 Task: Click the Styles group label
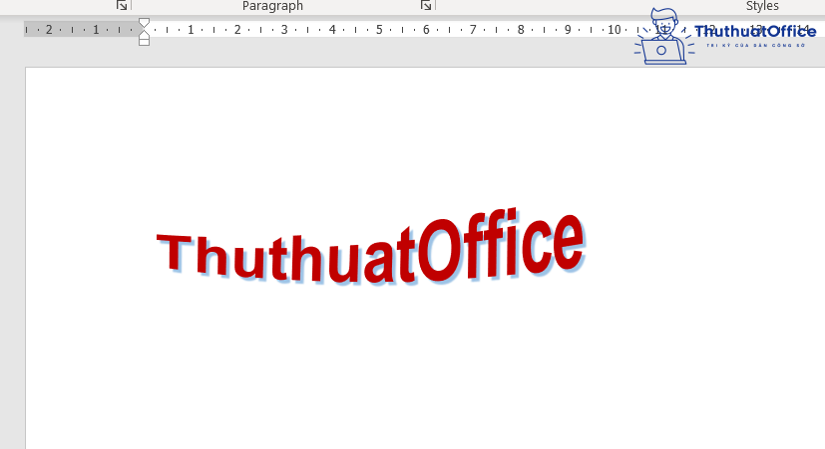point(762,6)
